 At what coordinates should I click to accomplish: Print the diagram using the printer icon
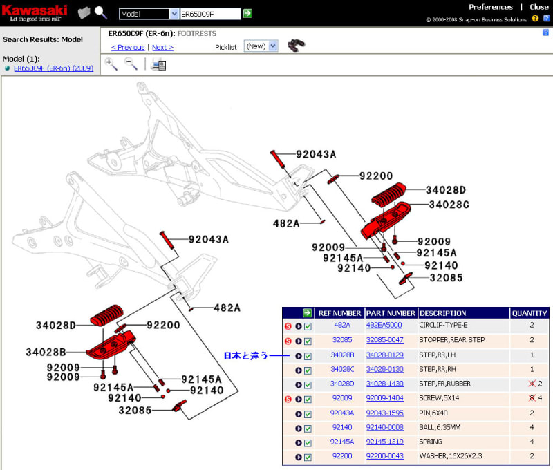tap(158, 64)
